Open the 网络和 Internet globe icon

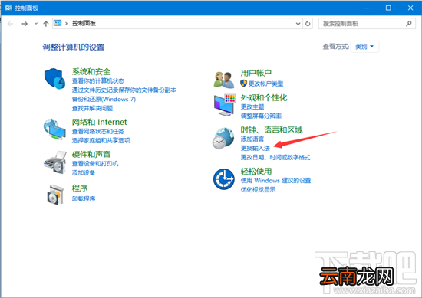tap(54, 129)
